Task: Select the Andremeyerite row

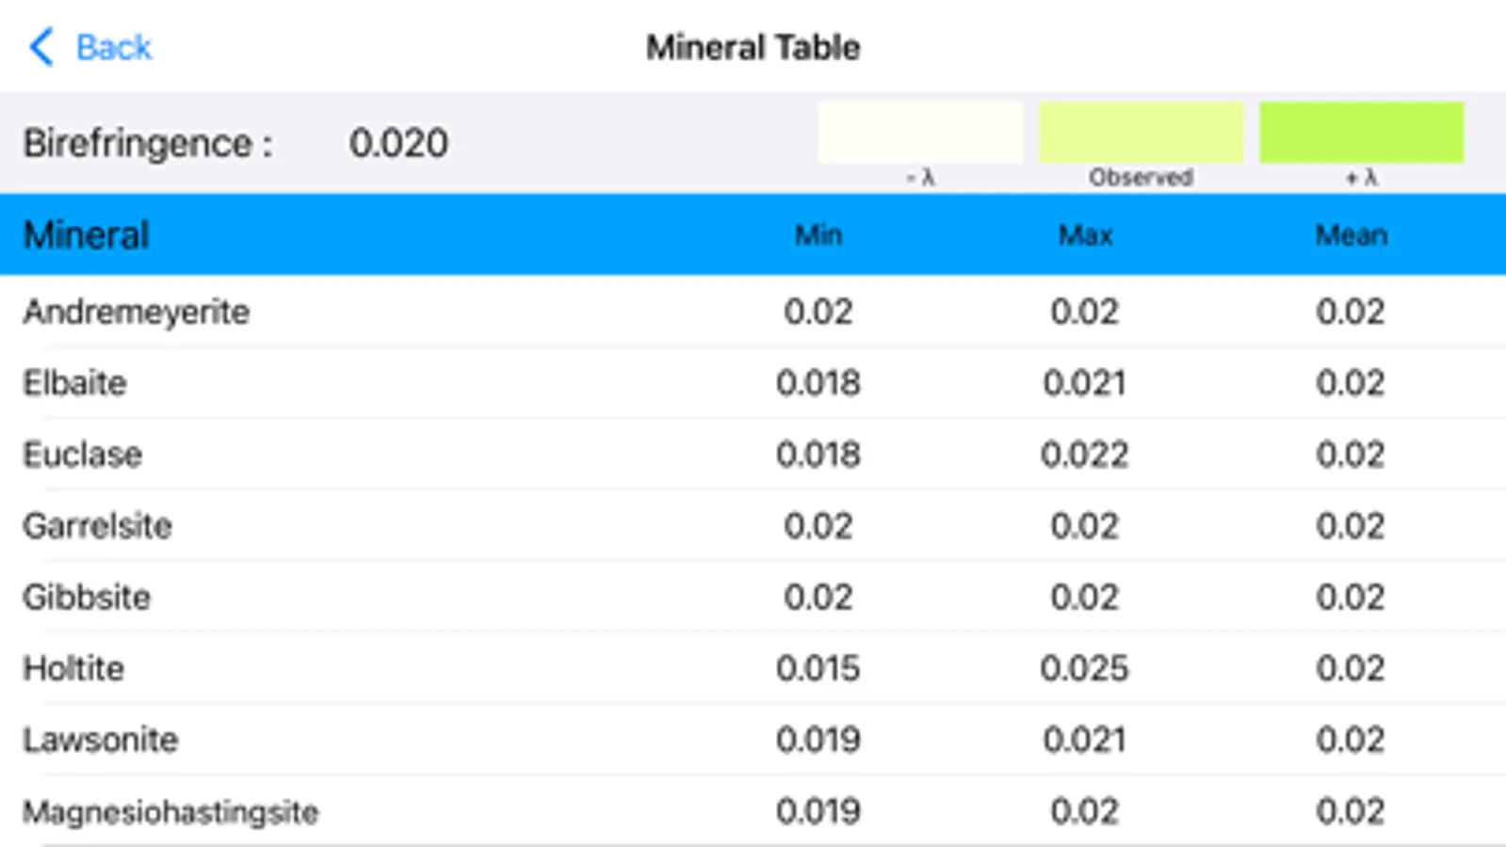Action: pos(137,312)
